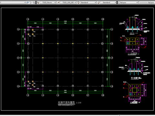Open the Dimension Style manager icon
Screen dimensions: 155x116
pyautogui.click(x=58, y=3)
